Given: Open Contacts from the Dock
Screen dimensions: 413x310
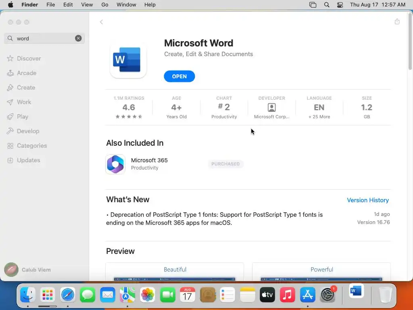Looking at the screenshot, I should [x=208, y=295].
